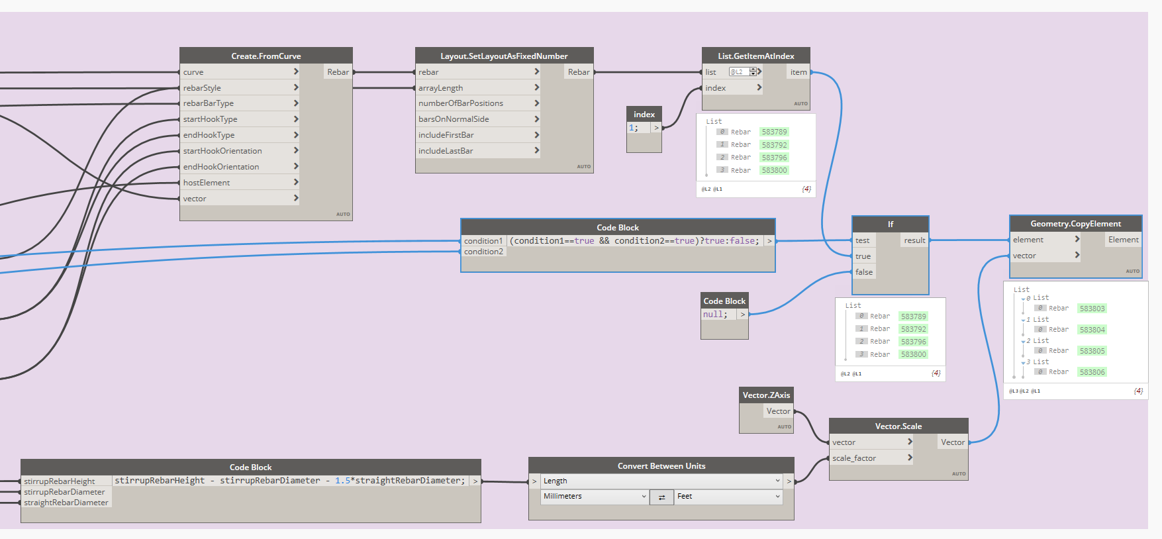Select the If node title
Viewport: 1162px width, 539px height.
[x=891, y=224]
